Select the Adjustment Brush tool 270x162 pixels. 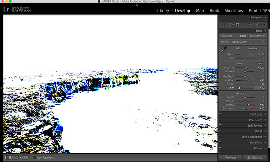261,25
